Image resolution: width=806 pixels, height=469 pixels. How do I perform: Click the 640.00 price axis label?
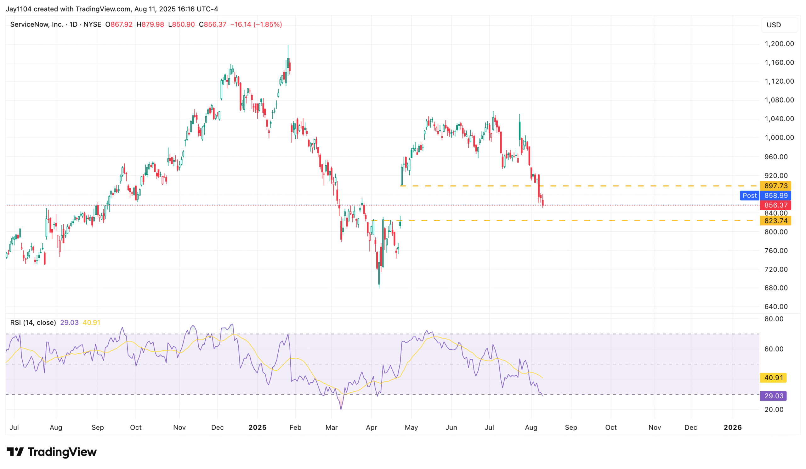pyautogui.click(x=776, y=307)
